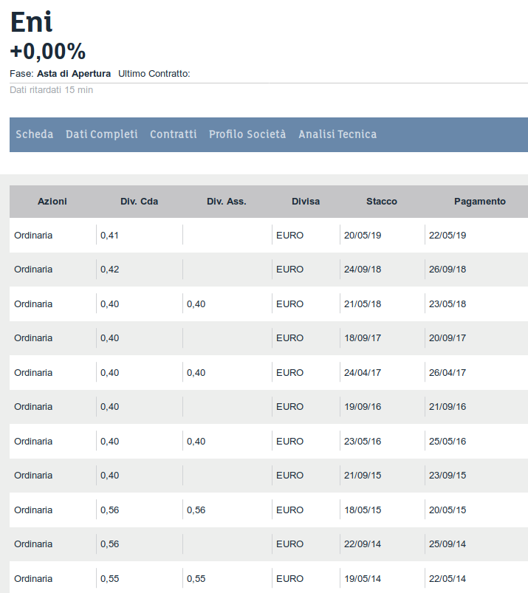Click Ordinaria in the 21/09/15 row
The width and height of the screenshot is (528, 593).
(33, 476)
